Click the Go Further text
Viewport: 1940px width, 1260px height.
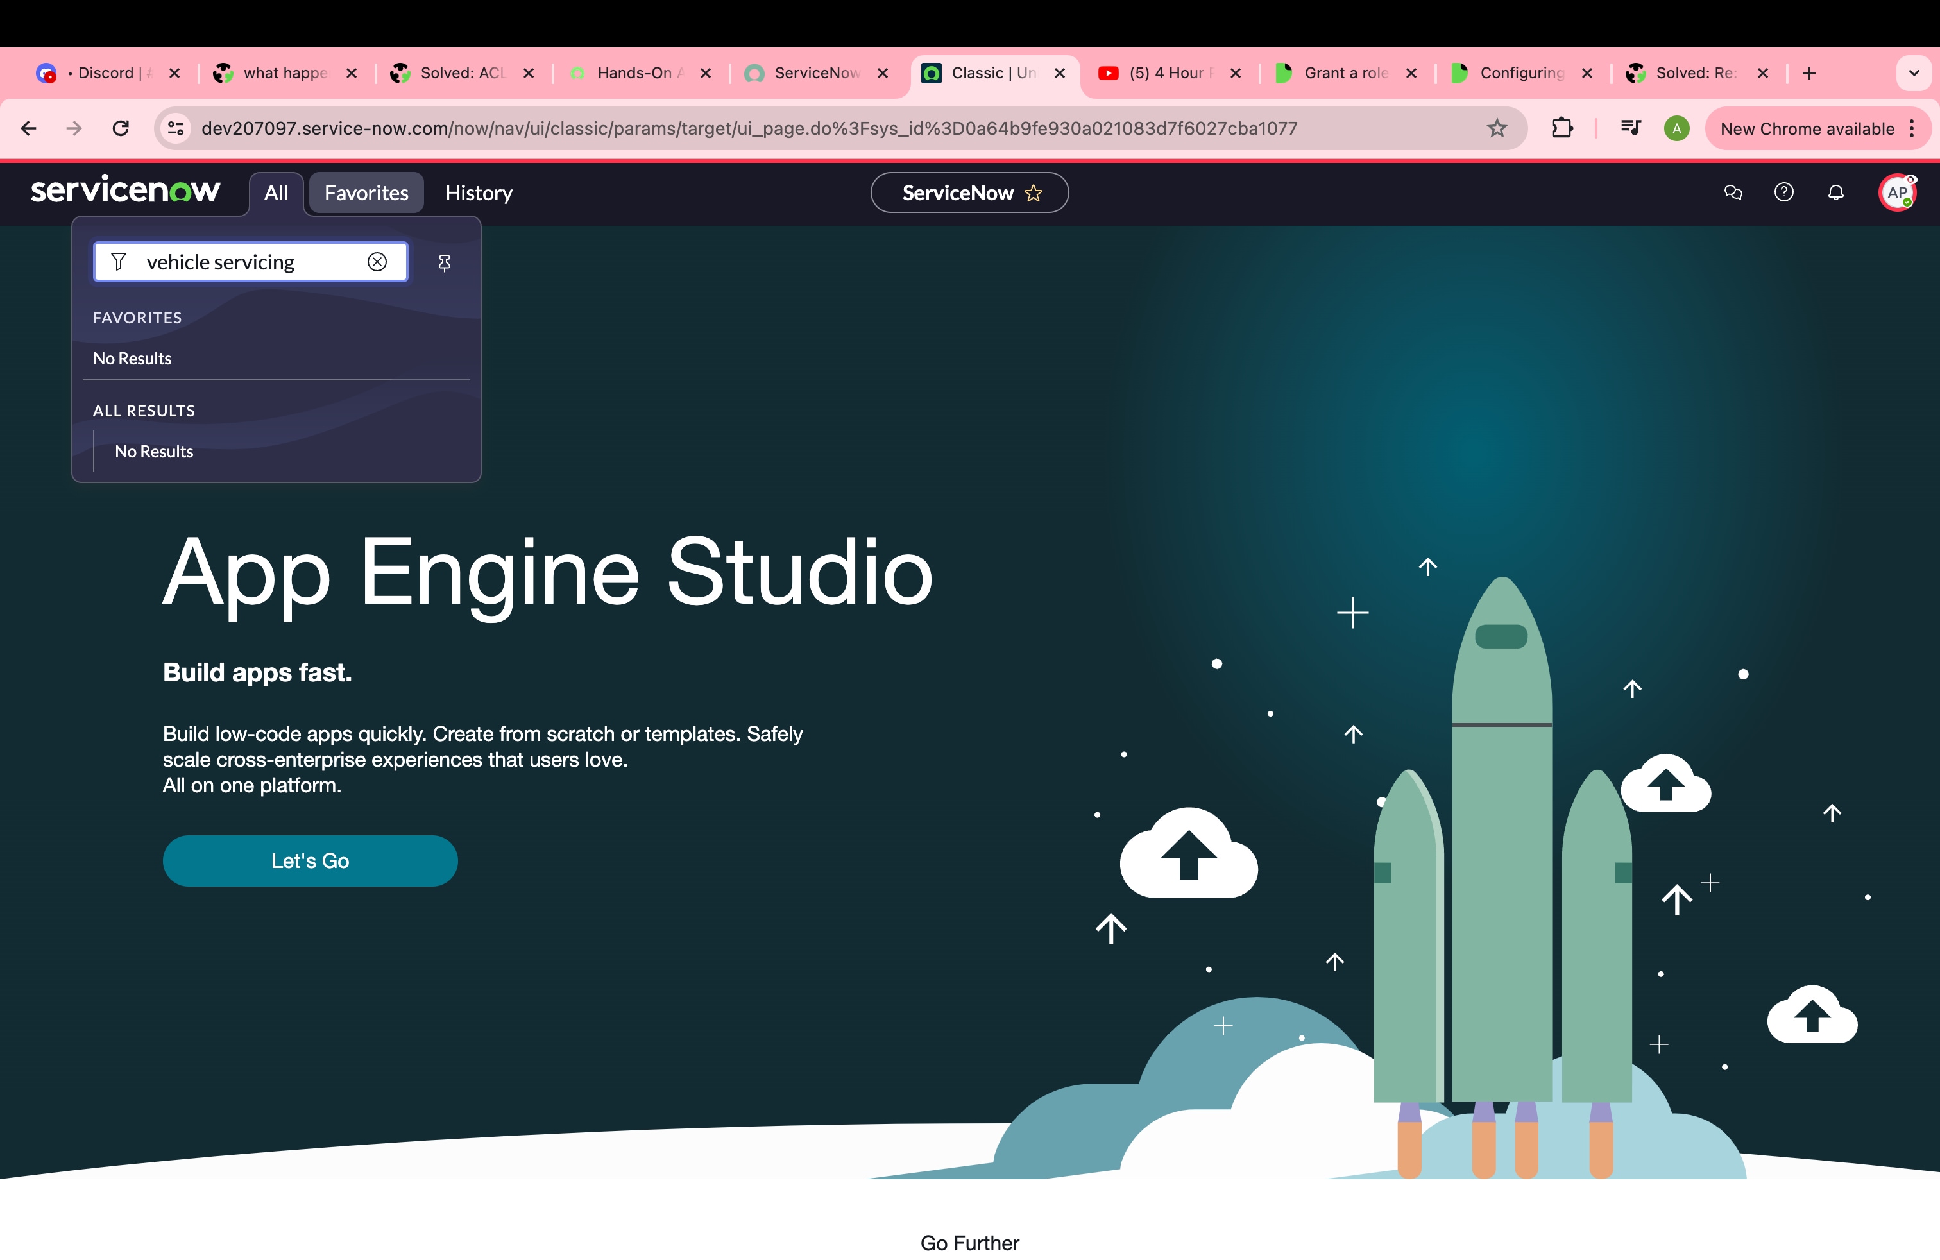[x=970, y=1243]
